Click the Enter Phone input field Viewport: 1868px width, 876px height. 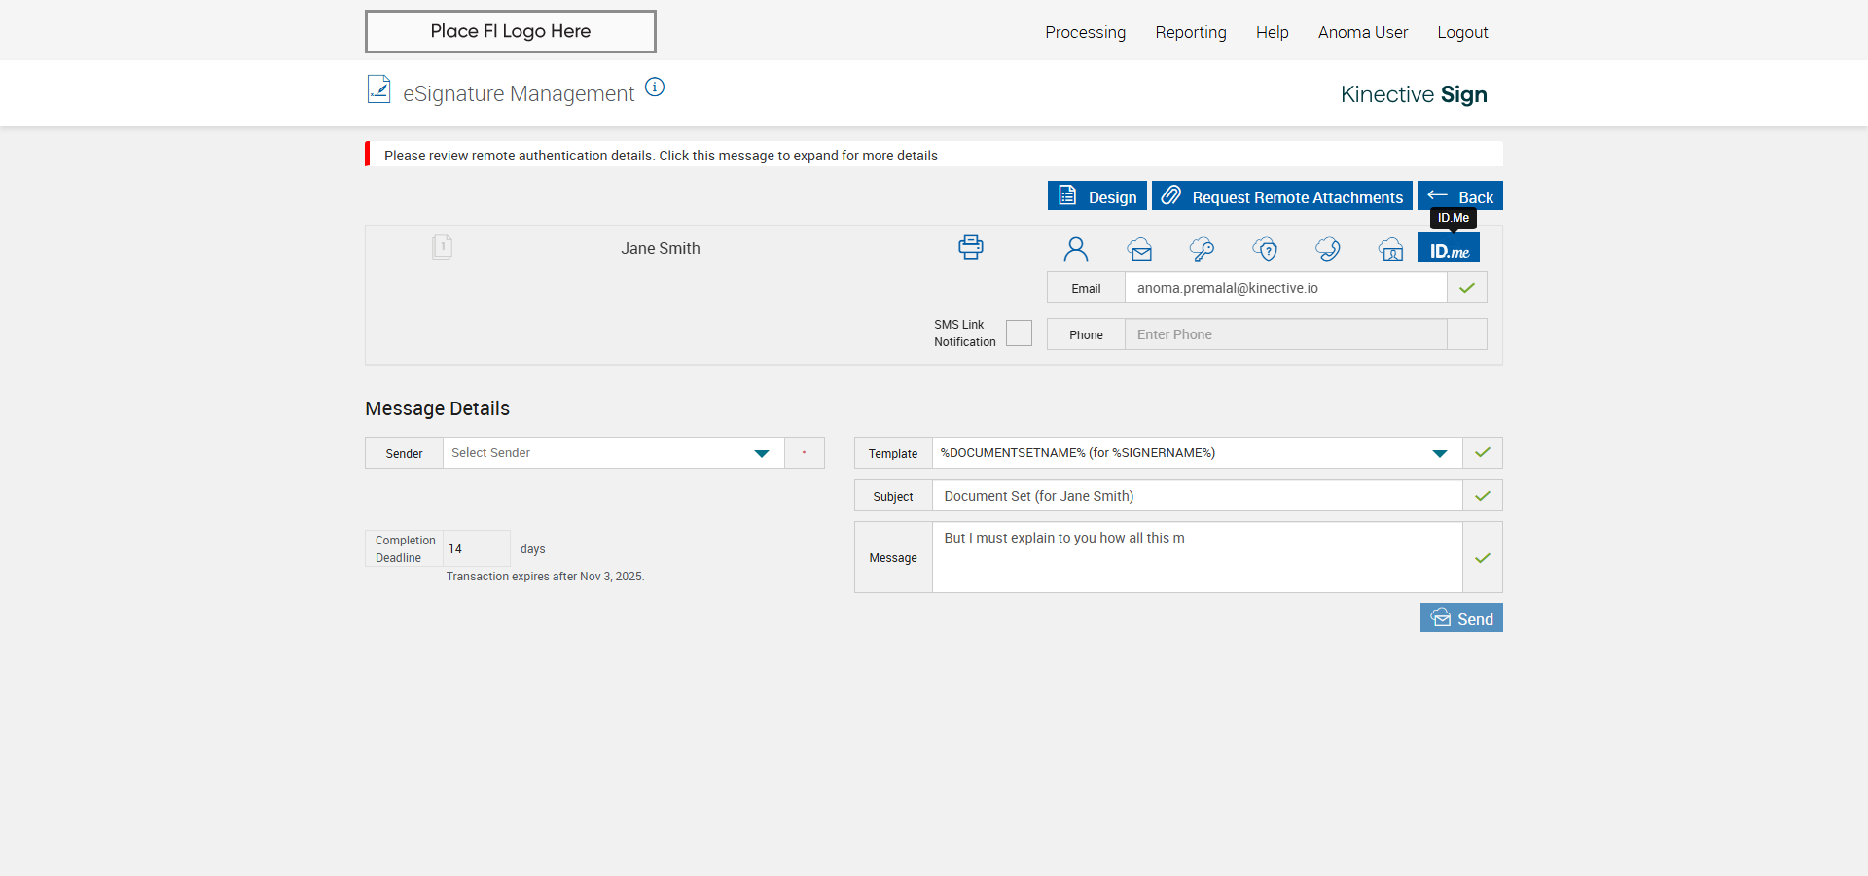1284,334
